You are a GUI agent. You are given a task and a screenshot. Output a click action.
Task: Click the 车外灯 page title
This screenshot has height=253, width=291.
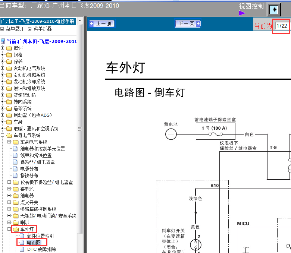[126, 67]
